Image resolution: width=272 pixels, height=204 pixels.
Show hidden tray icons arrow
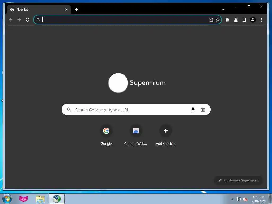click(232, 199)
